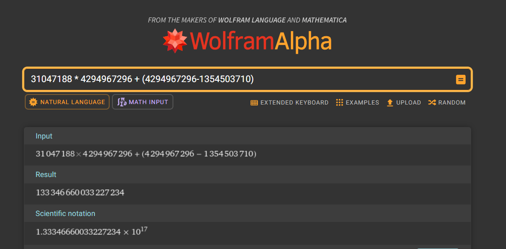This screenshot has width=506, height=249.
Task: Click the interpreted input expression in Input pod
Action: [x=146, y=154]
